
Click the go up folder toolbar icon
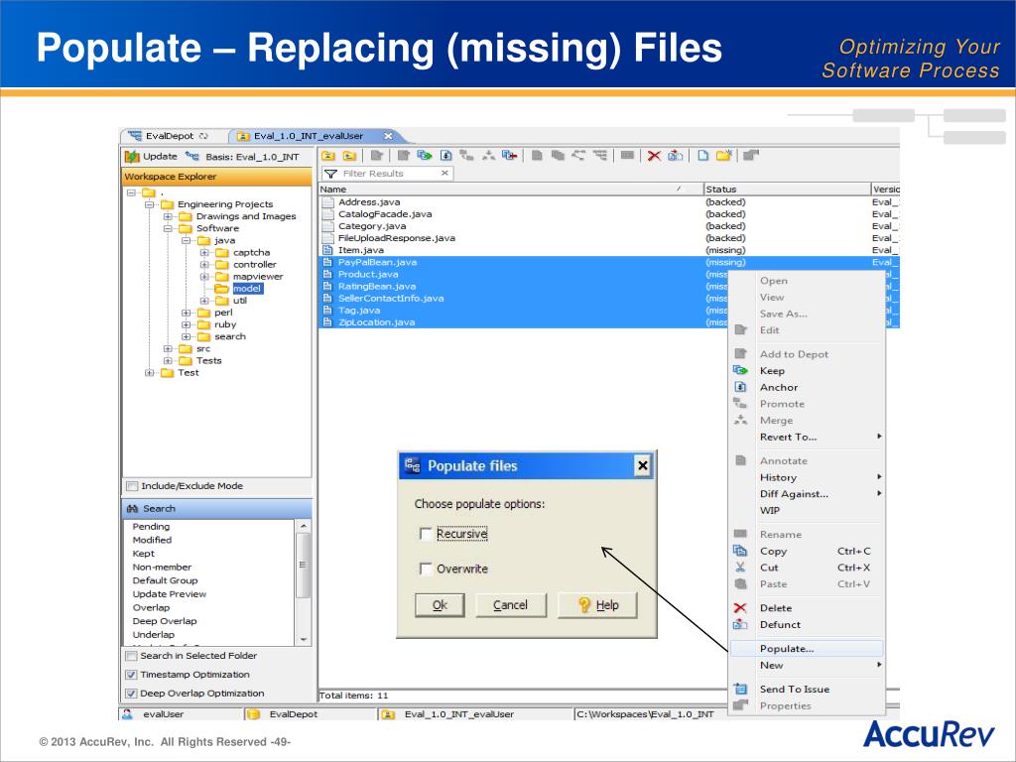pos(349,156)
